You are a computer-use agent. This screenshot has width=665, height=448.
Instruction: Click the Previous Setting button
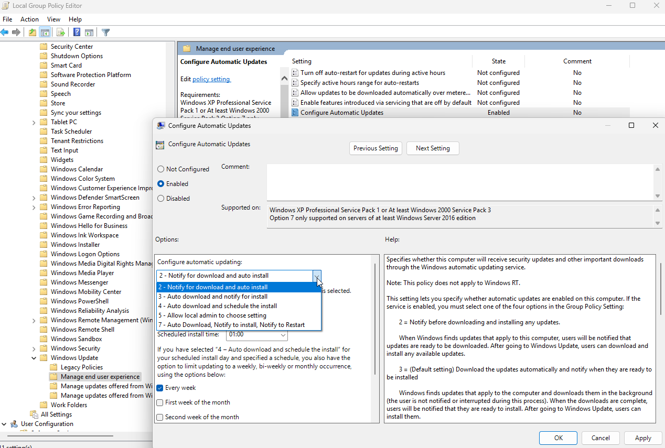(x=376, y=148)
